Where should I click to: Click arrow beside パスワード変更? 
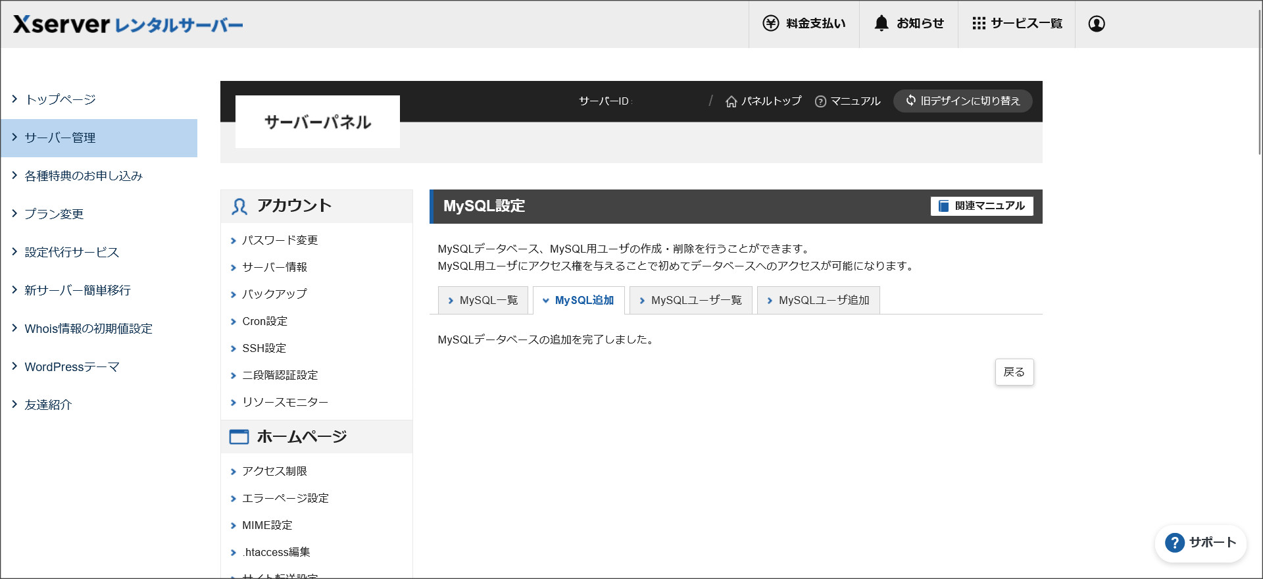tap(234, 241)
